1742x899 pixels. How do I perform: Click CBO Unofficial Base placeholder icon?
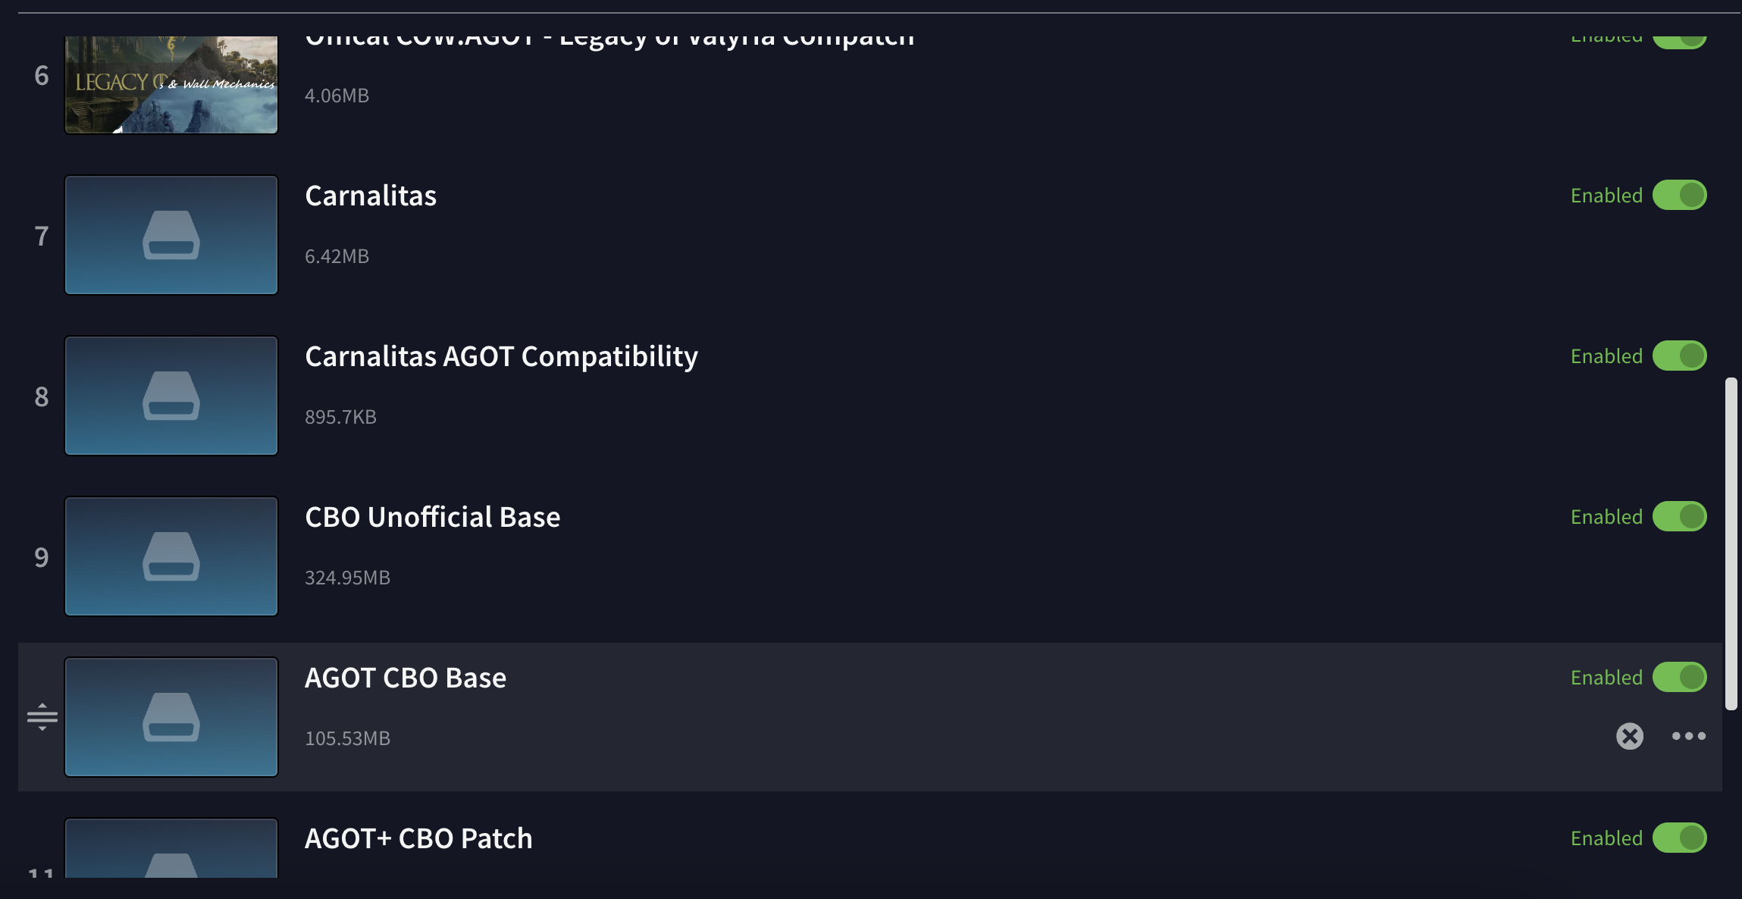tap(171, 556)
